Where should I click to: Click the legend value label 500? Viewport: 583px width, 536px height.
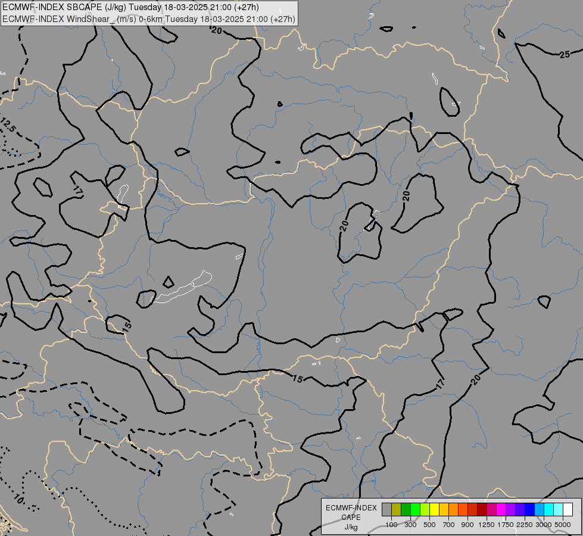point(429,525)
